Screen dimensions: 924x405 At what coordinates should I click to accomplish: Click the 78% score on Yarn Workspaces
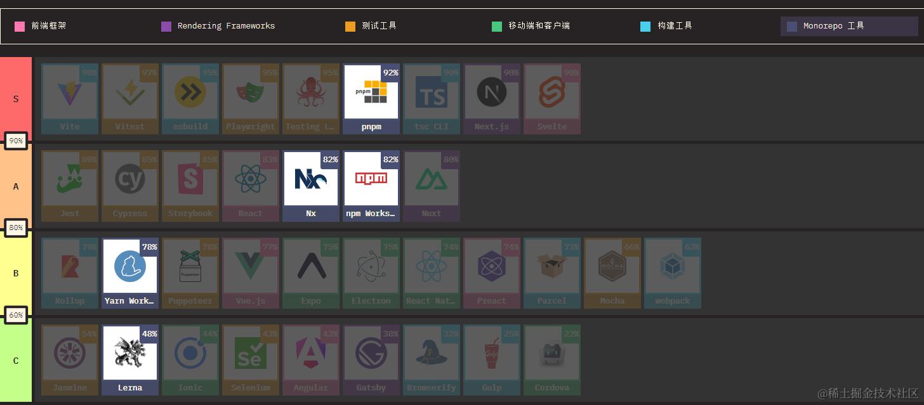(x=149, y=247)
